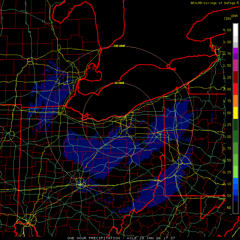Image resolution: width=240 pixels, height=240 pixels.
Task: Click the black ND legend swatch
Action: (235, 207)
